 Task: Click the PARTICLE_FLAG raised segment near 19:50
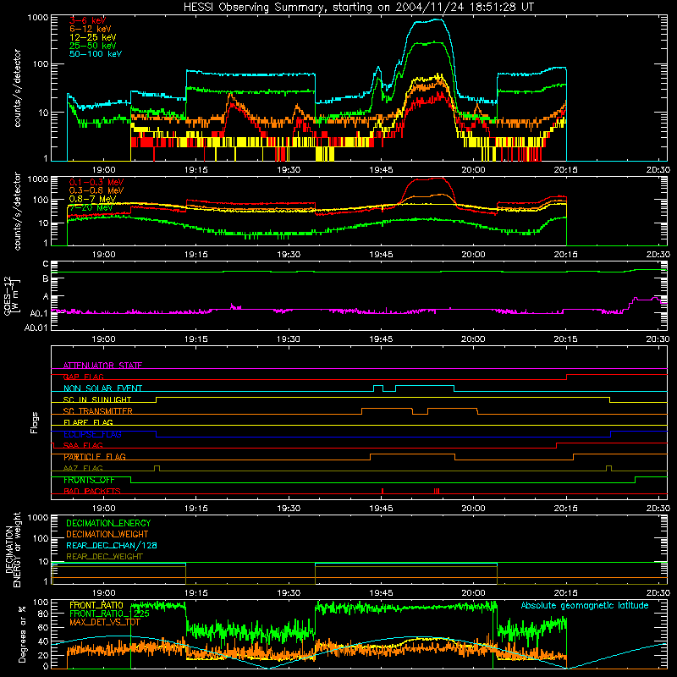click(412, 454)
